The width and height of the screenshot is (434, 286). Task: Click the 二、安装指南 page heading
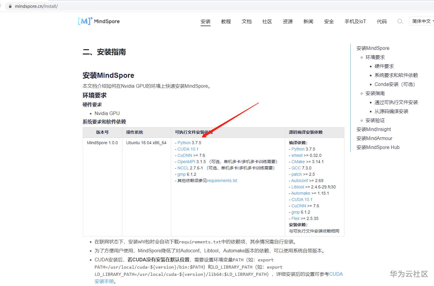104,52
